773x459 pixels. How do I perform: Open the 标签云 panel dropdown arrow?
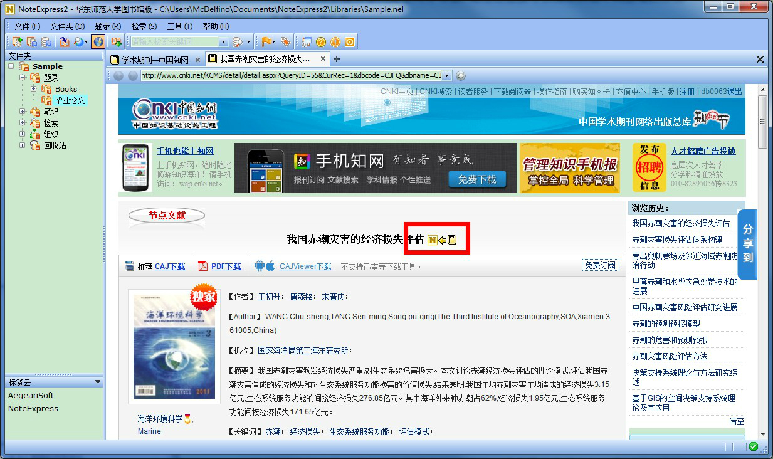point(97,382)
